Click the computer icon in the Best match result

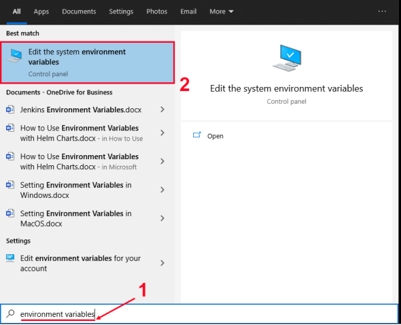pos(14,57)
